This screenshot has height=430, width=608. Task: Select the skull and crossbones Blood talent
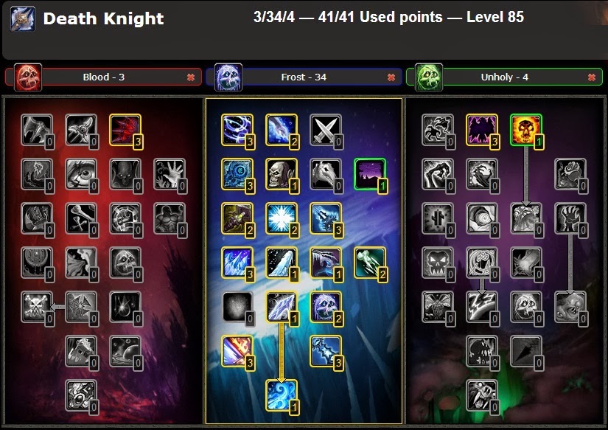pos(37,307)
